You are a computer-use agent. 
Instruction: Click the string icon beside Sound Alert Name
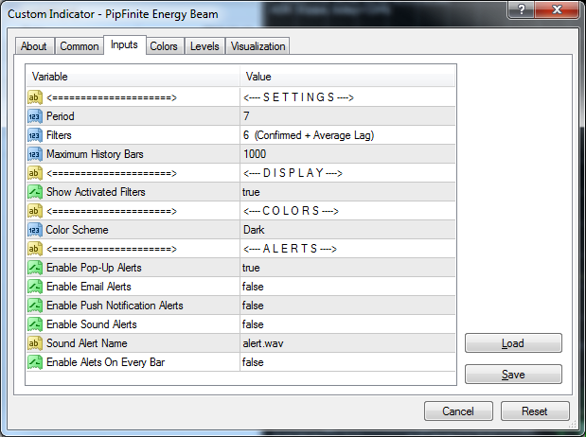(x=35, y=343)
